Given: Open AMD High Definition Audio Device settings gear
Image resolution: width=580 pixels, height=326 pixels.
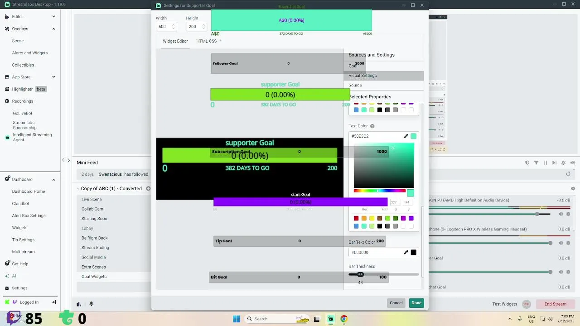Looking at the screenshot, I should pyautogui.click(x=568, y=214).
